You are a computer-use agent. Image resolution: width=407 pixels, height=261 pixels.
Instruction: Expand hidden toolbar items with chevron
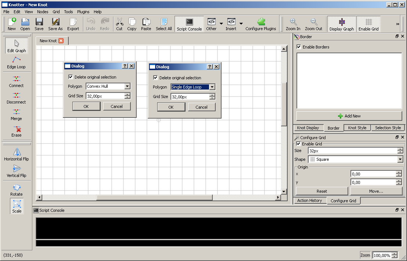[398, 24]
